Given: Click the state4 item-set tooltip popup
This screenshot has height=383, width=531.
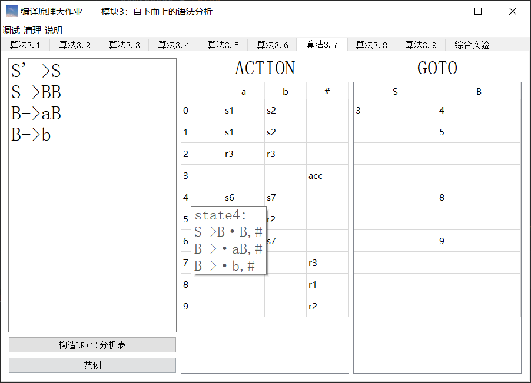Looking at the screenshot, I should (229, 241).
